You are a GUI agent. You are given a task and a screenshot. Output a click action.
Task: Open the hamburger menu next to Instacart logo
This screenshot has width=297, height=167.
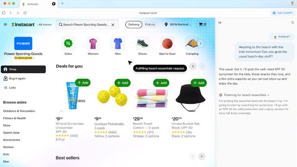[5, 24]
